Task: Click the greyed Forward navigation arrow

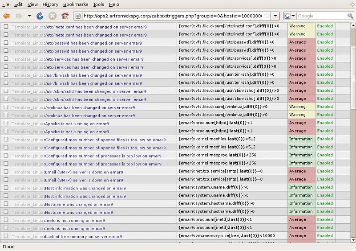Action: (x=19, y=16)
